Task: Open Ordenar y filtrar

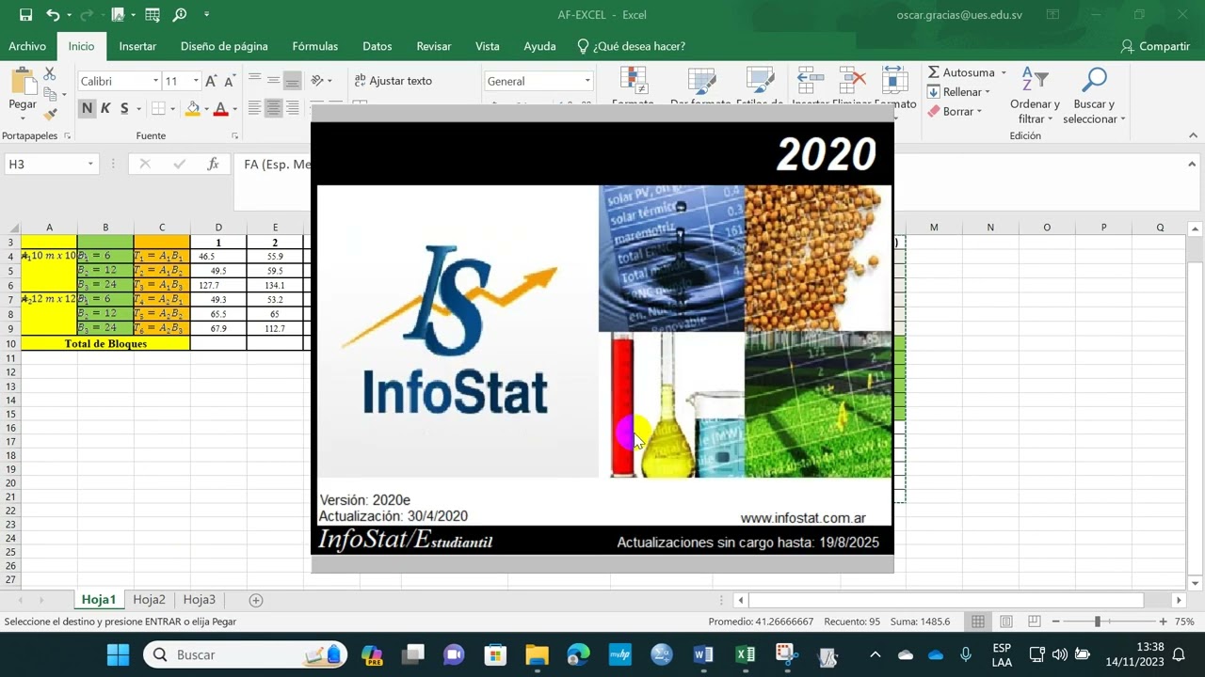Action: pos(1035,95)
